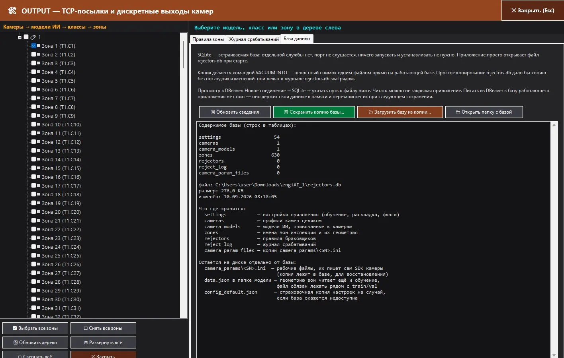
Task: Click the Зона 29 (T1.C29) tree row
Action: coord(61,290)
